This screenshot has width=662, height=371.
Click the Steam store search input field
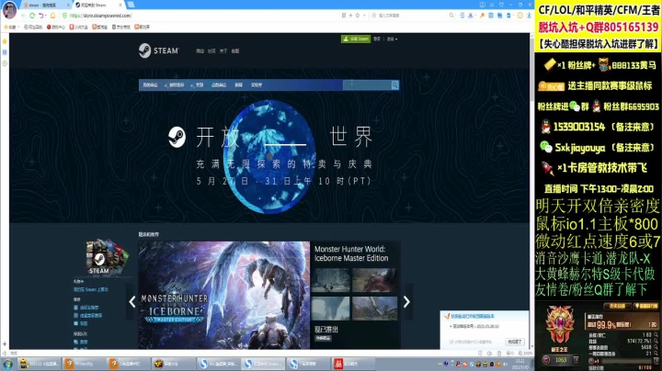tap(367, 85)
